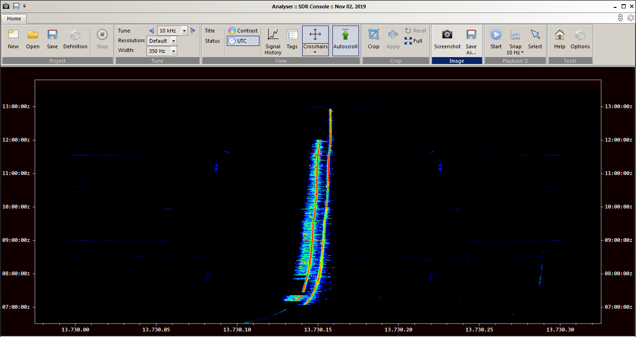636x337 pixels.
Task: Click the Title view button
Action: (210, 31)
